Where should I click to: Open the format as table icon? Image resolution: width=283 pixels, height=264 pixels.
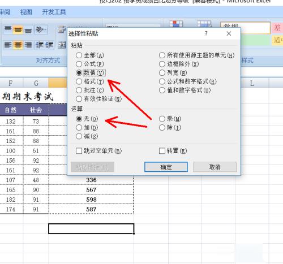click(204, 24)
